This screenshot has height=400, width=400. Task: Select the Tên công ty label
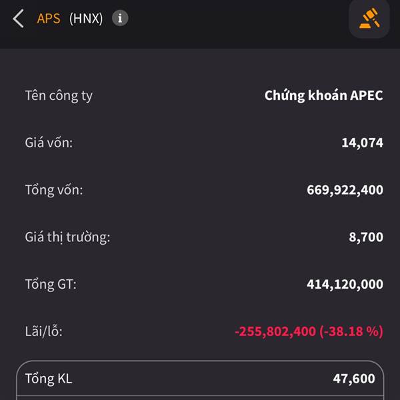(59, 95)
